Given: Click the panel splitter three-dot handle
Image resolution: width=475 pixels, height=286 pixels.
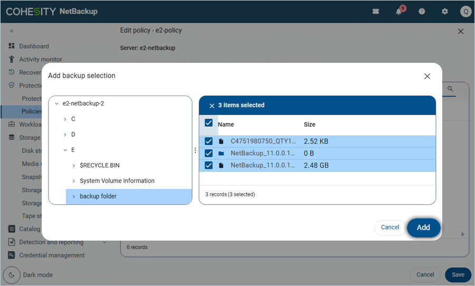Looking at the screenshot, I should click(195, 150).
